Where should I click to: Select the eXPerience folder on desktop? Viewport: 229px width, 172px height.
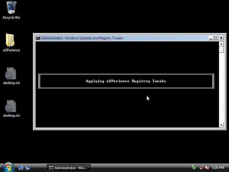11,43
